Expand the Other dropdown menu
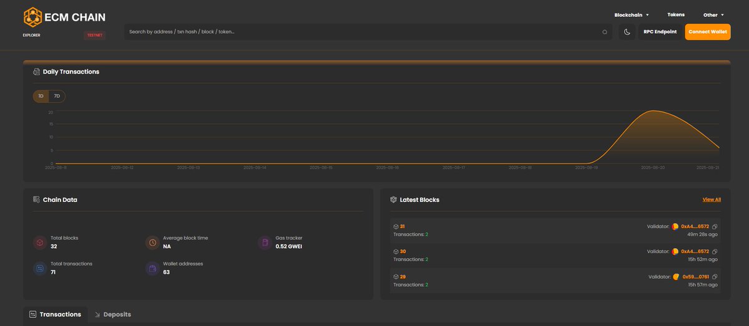This screenshot has height=326, width=749. click(x=713, y=14)
